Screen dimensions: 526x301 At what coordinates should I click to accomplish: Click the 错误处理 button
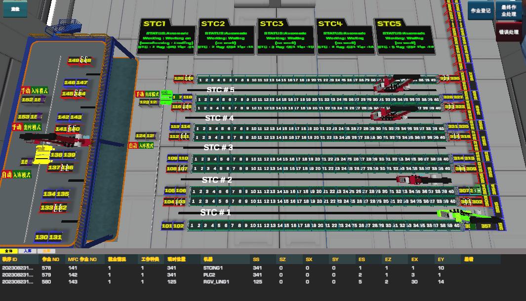point(509,32)
